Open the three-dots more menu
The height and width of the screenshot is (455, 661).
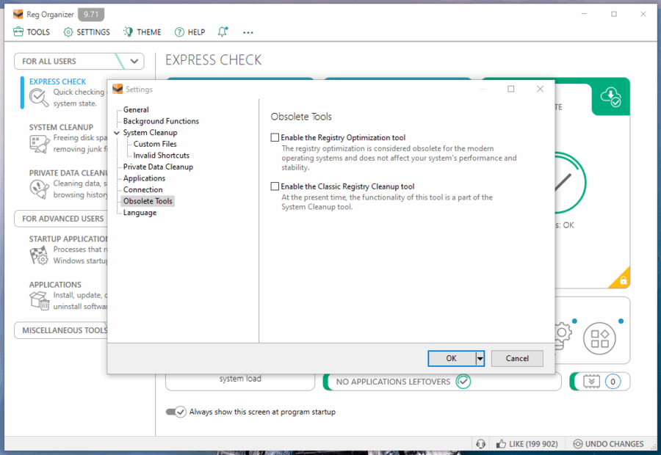248,32
